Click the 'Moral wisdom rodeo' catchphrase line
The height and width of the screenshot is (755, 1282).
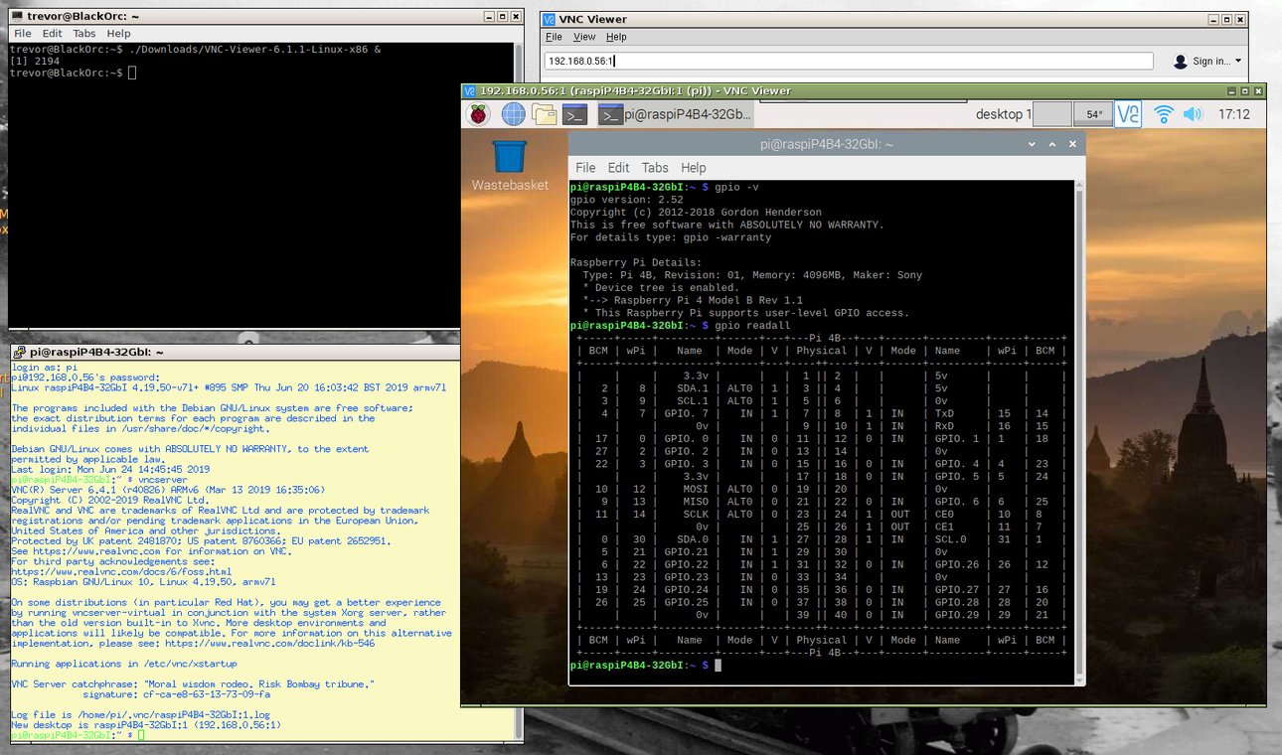(x=193, y=683)
